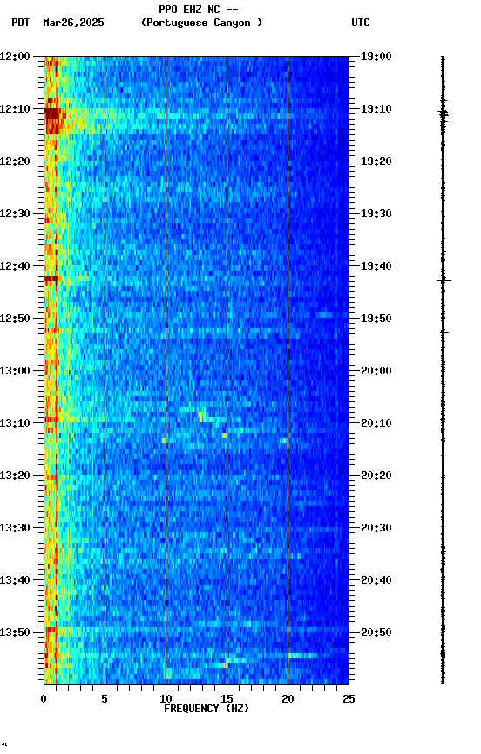The height and width of the screenshot is (754, 481).
Task: Click the 20:00 UTC time label
Action: [x=376, y=371]
